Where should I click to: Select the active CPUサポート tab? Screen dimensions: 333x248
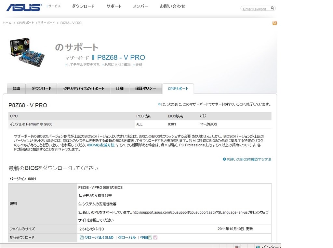point(178,88)
